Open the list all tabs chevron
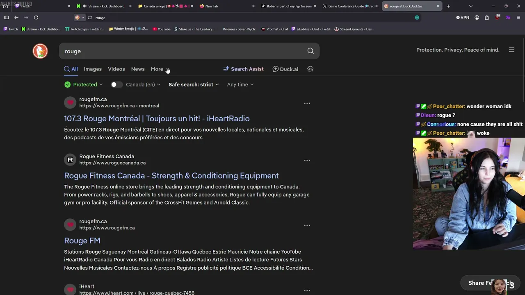 (470, 6)
